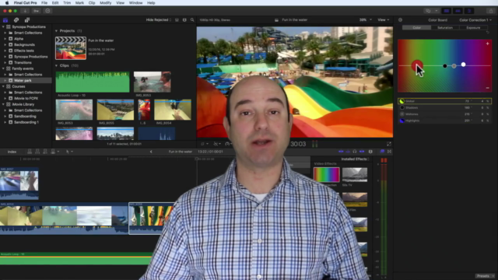Click the Append clip edit icon
Image resolution: width=498 pixels, height=280 pixels.
click(45, 152)
